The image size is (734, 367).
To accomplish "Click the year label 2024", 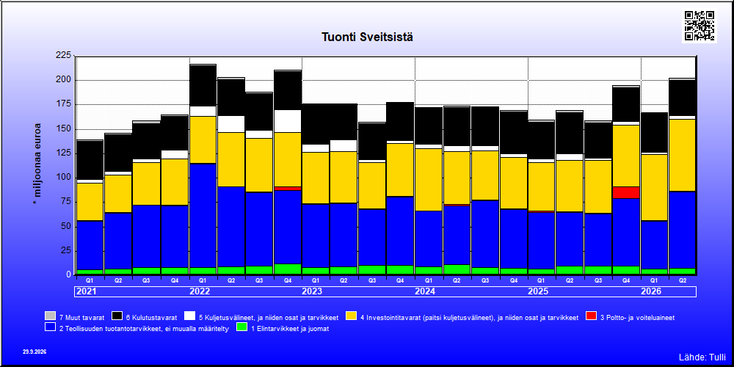I will pos(425,291).
